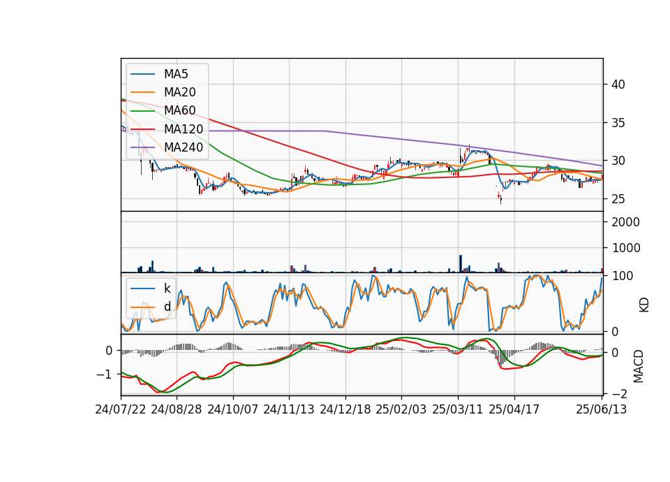
Task: Click the tallest volume bar near 25/03/11
Action: [461, 264]
